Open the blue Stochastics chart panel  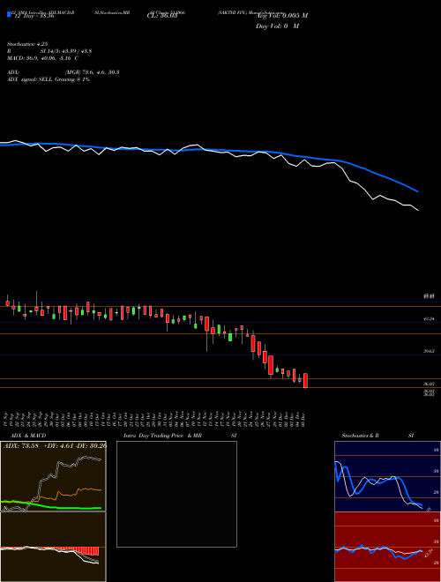[x=387, y=476]
